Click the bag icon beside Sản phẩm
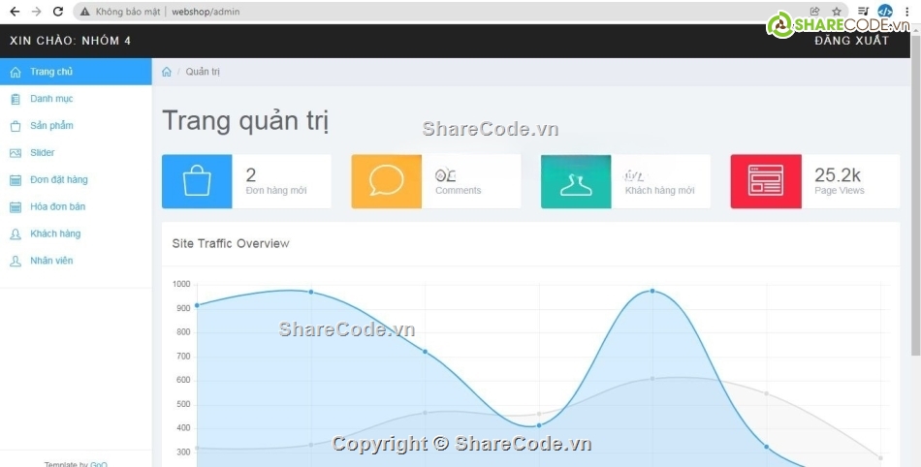Viewport: 921px width, 467px height. (x=16, y=126)
